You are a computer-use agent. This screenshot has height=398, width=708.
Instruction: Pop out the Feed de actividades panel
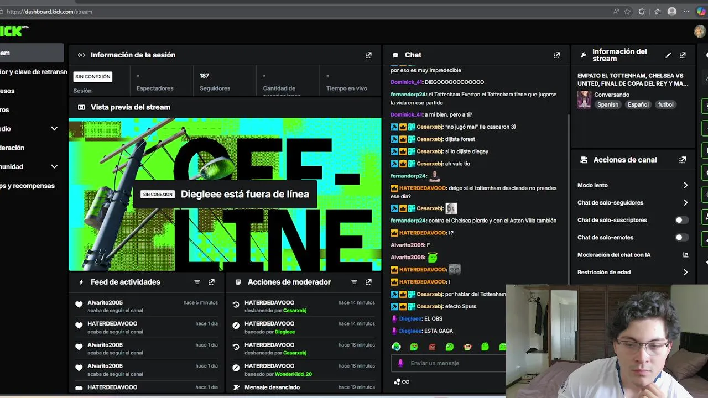click(211, 282)
